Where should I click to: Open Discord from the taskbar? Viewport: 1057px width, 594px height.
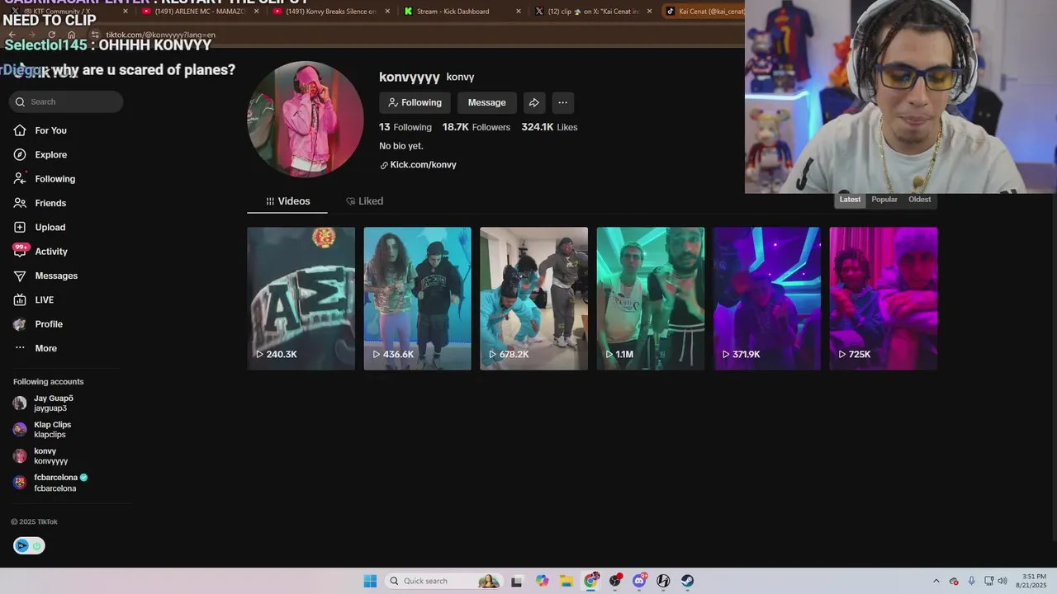[639, 581]
